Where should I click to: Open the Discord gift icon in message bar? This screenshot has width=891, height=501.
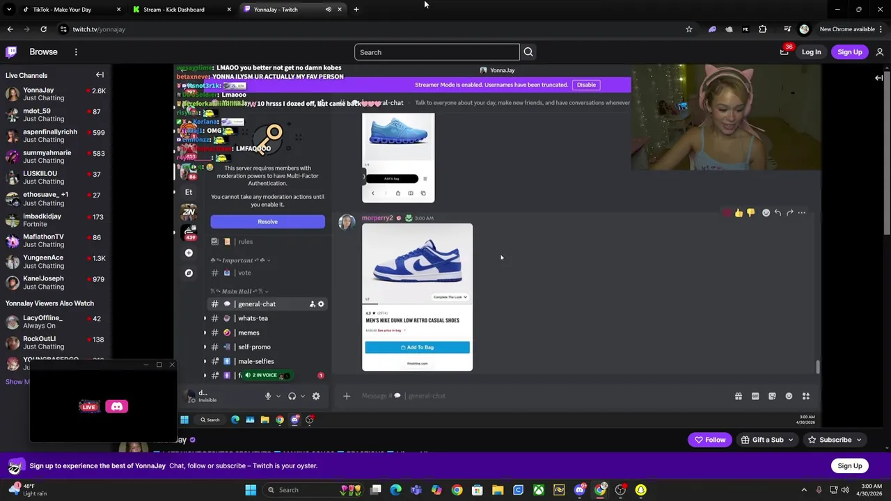739,396
